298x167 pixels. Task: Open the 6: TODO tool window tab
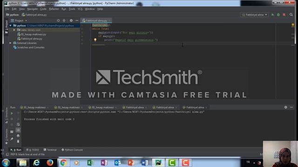33,150
